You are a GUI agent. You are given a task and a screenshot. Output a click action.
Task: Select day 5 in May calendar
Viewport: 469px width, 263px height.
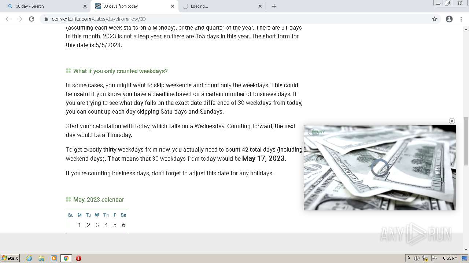click(115, 225)
